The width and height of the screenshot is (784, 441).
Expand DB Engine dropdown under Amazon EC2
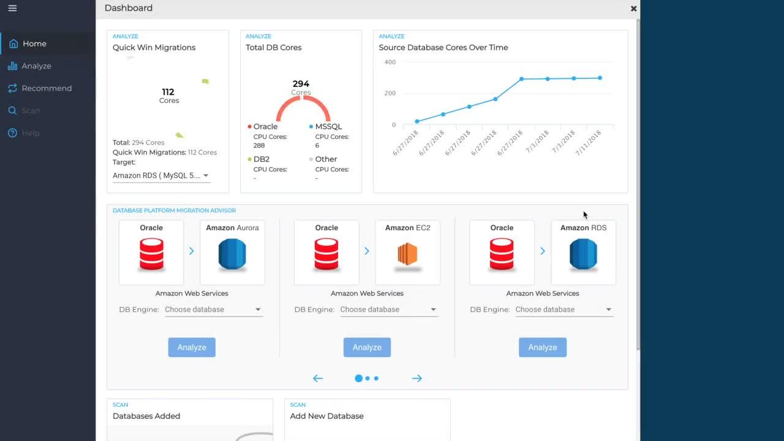point(388,309)
